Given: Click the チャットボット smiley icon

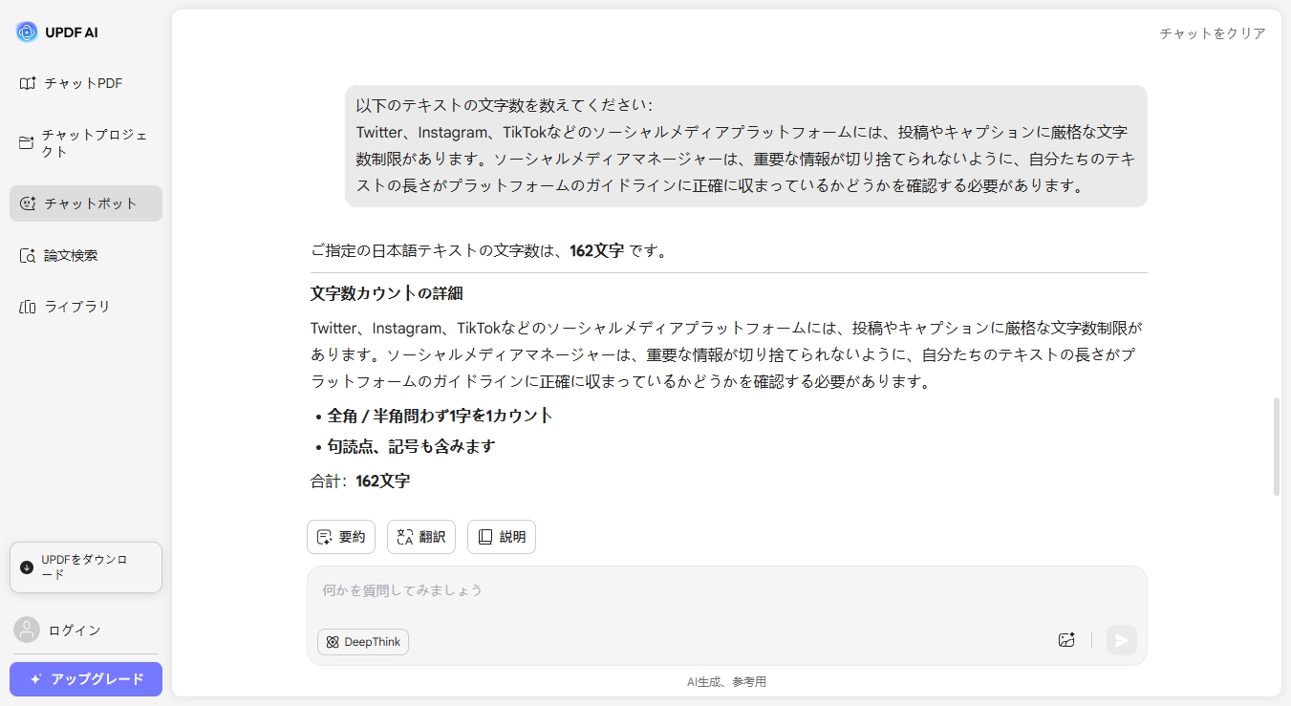Looking at the screenshot, I should pyautogui.click(x=28, y=203).
